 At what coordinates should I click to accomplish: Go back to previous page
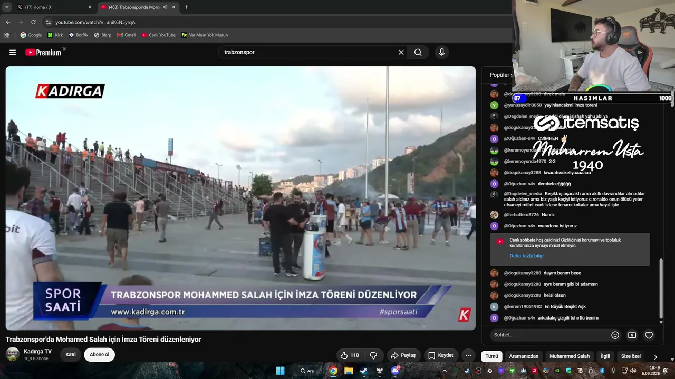[x=8, y=22]
